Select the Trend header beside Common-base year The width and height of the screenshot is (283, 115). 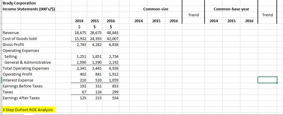[x=267, y=15]
